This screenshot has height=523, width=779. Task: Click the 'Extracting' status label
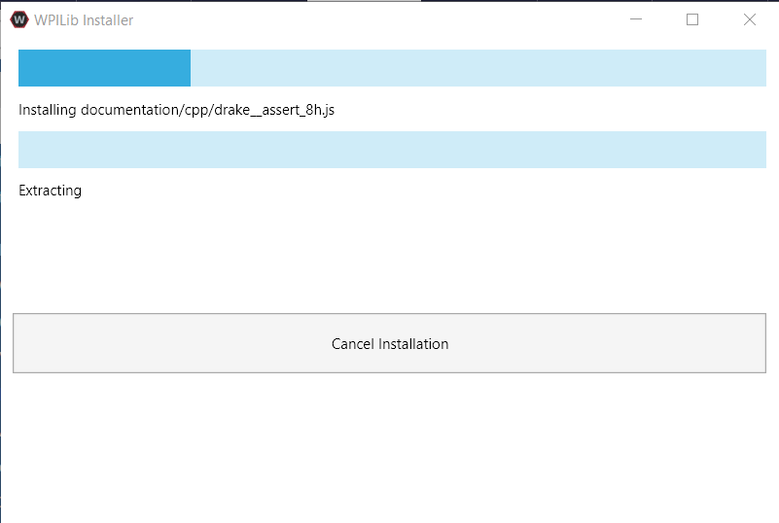51,191
